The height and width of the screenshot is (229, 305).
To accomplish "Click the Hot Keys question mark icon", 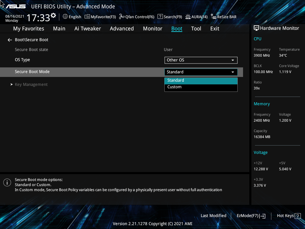I will 298,216.
